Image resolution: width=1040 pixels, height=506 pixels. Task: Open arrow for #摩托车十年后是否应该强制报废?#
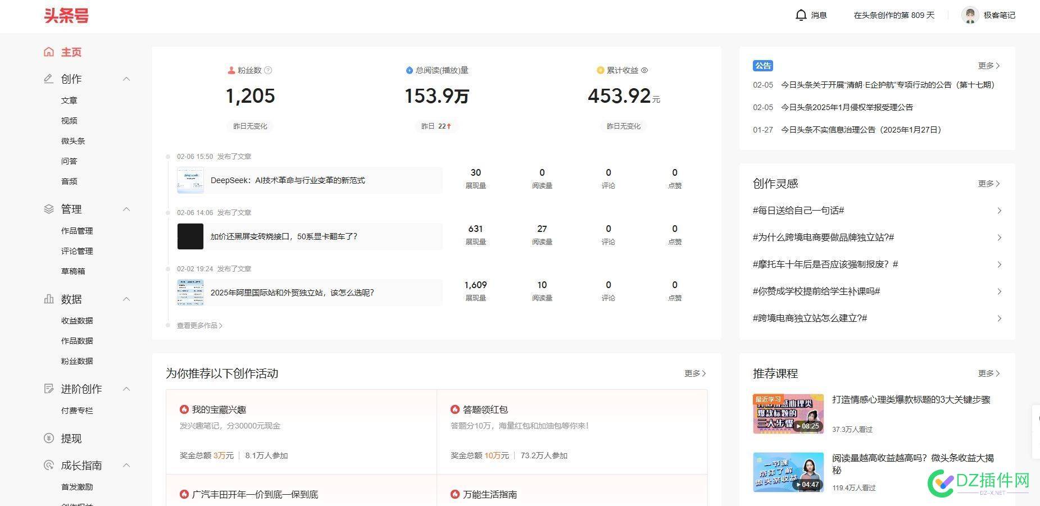(x=999, y=265)
